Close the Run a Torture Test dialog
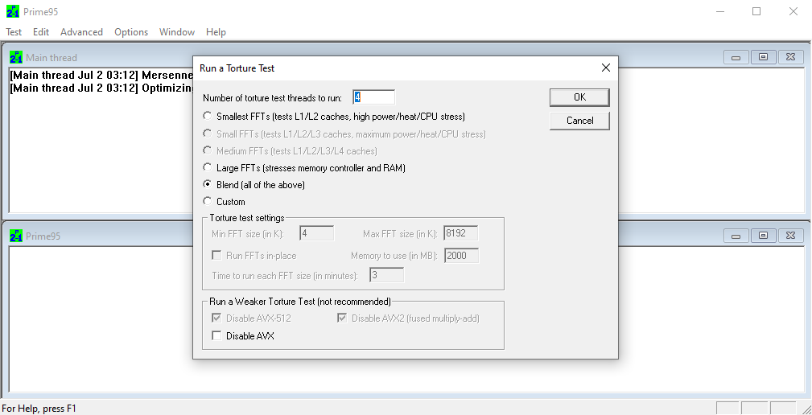This screenshot has height=415, width=812. 605,68
